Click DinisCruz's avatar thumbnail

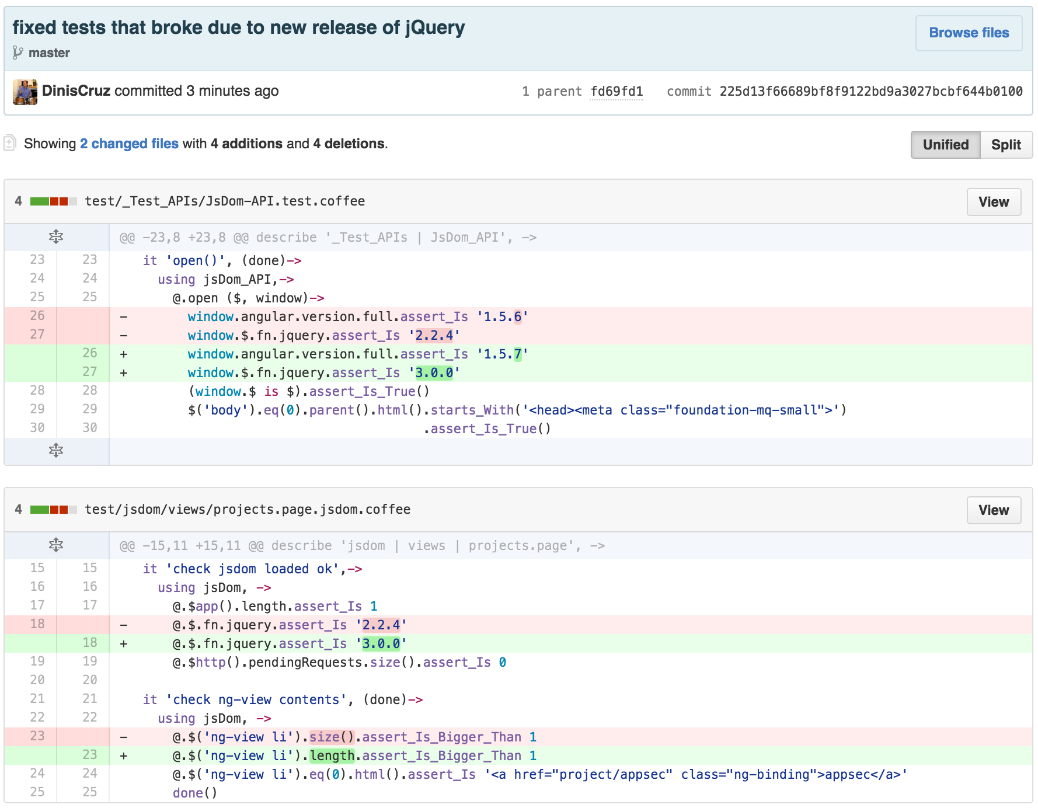pos(25,92)
